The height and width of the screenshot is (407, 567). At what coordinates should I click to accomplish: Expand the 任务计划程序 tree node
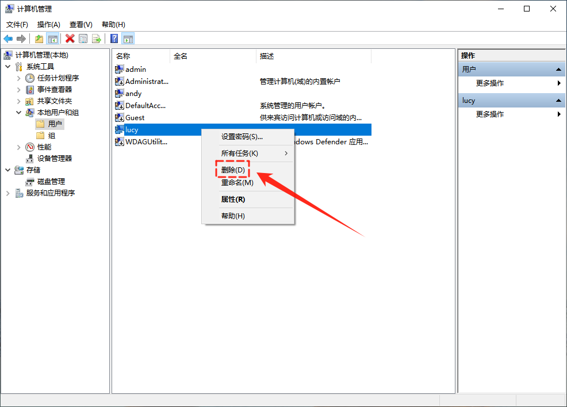point(19,78)
